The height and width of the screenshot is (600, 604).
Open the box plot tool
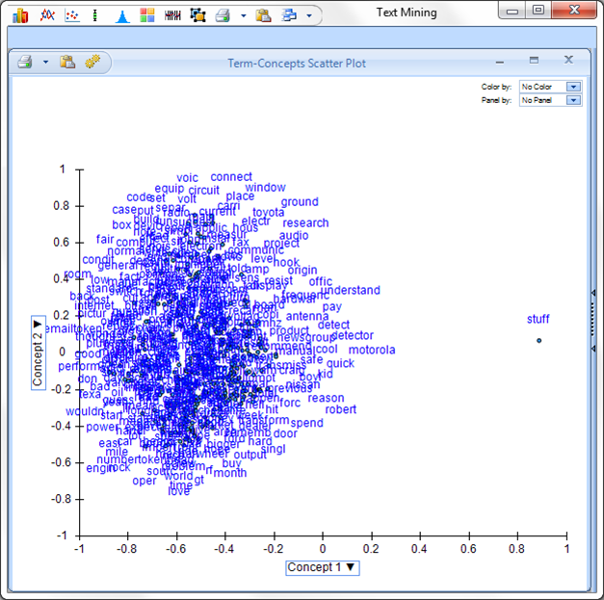pos(95,15)
